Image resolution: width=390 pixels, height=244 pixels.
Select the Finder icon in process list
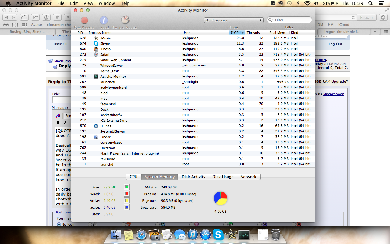[x=96, y=137]
